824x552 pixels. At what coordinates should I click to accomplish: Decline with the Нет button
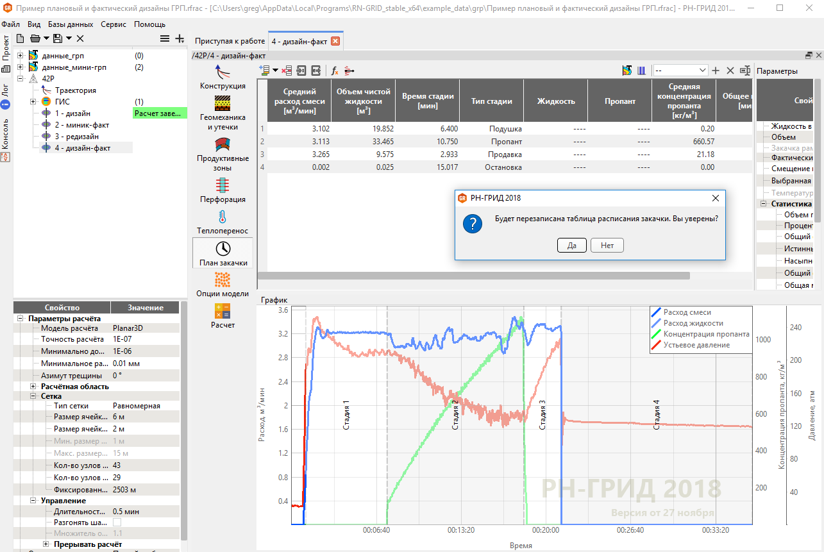607,246
